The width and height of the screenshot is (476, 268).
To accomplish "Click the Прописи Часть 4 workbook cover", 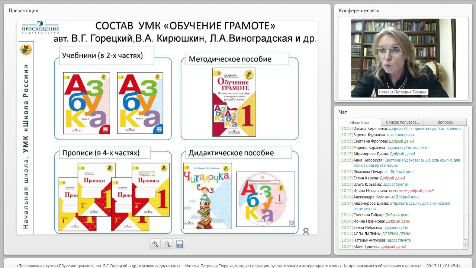I will [151, 189].
